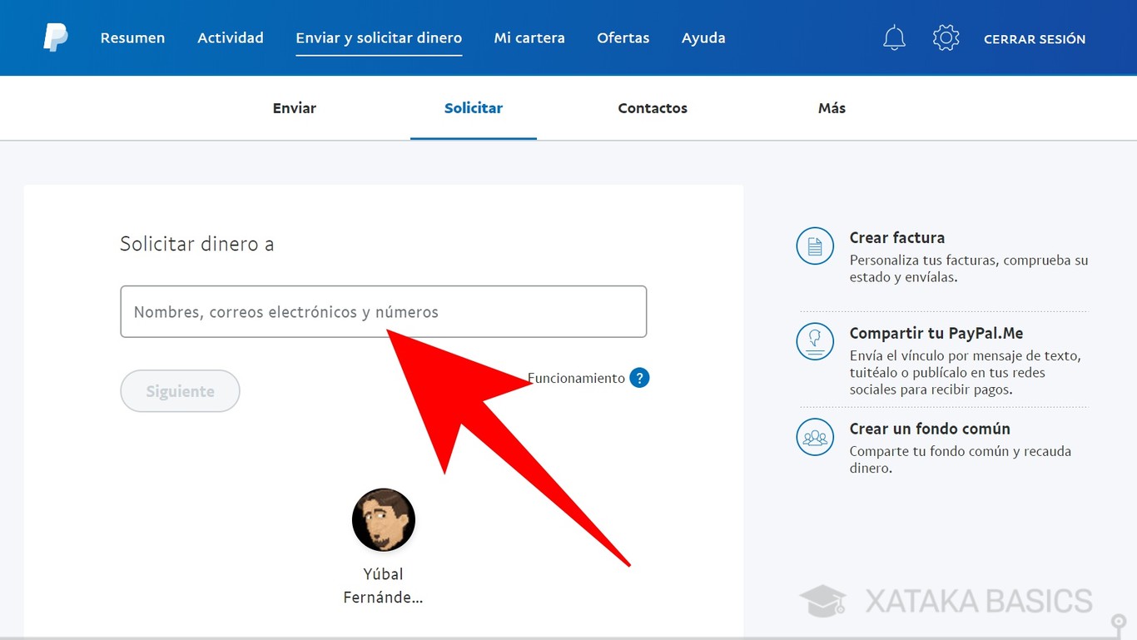Open the notifications bell icon

(894, 38)
